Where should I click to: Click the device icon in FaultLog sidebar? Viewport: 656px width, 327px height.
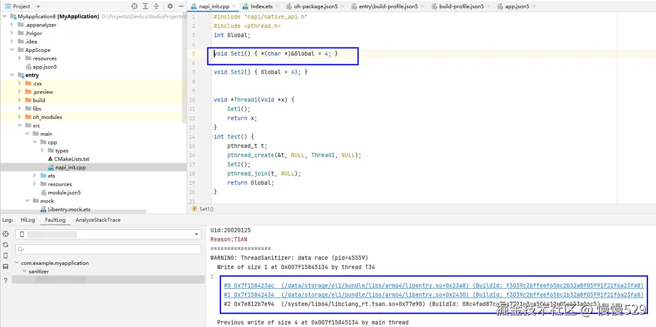(x=5, y=256)
